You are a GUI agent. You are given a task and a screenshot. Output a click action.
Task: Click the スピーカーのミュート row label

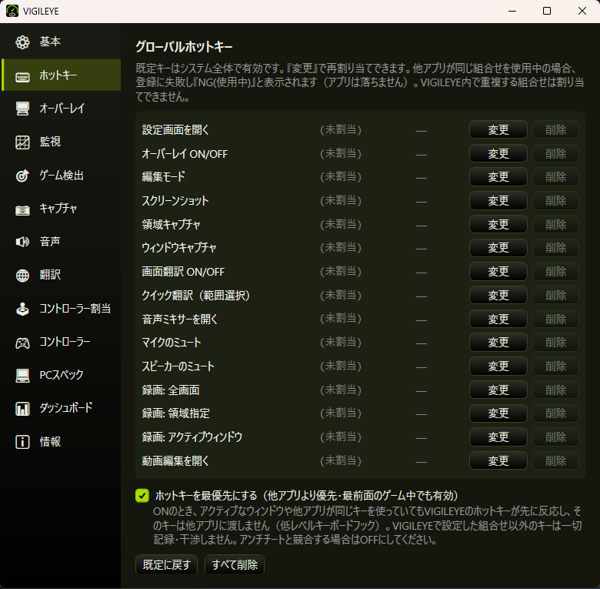[178, 366]
